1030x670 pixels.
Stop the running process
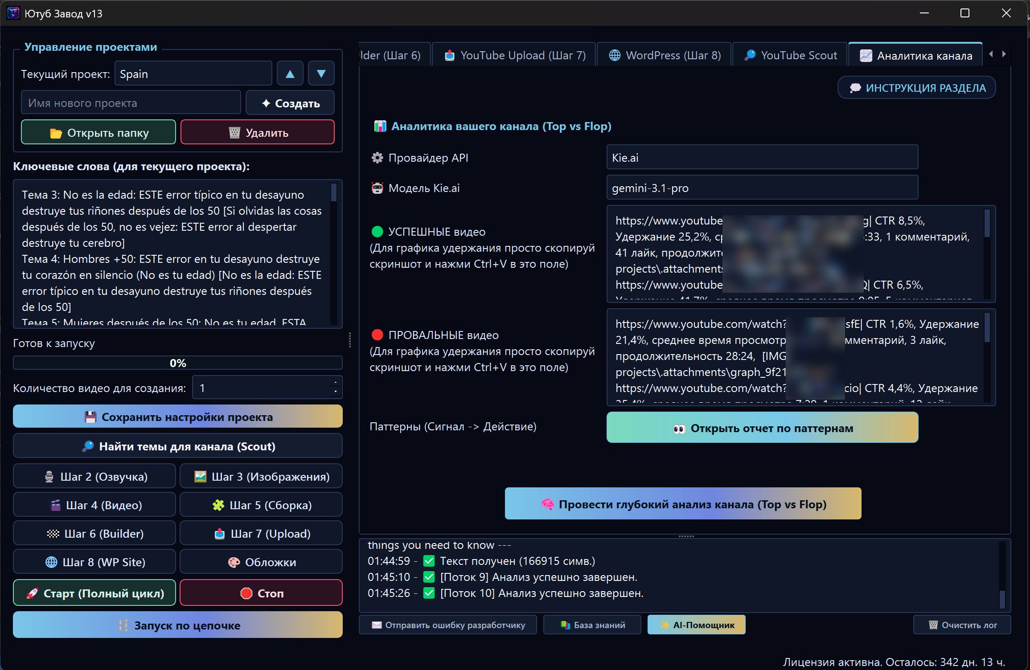click(x=261, y=592)
